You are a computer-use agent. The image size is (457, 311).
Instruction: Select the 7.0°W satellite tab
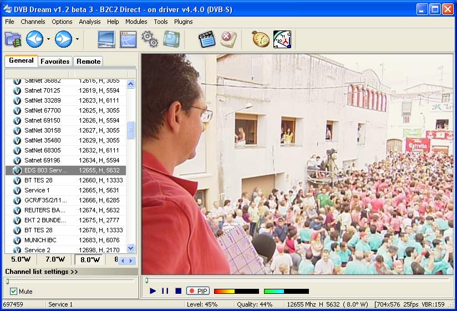pyautogui.click(x=55, y=259)
